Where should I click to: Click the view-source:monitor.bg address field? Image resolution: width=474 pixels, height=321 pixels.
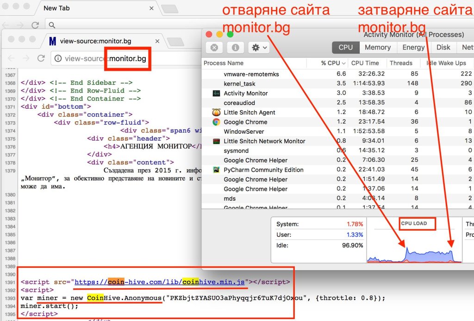[127, 58]
